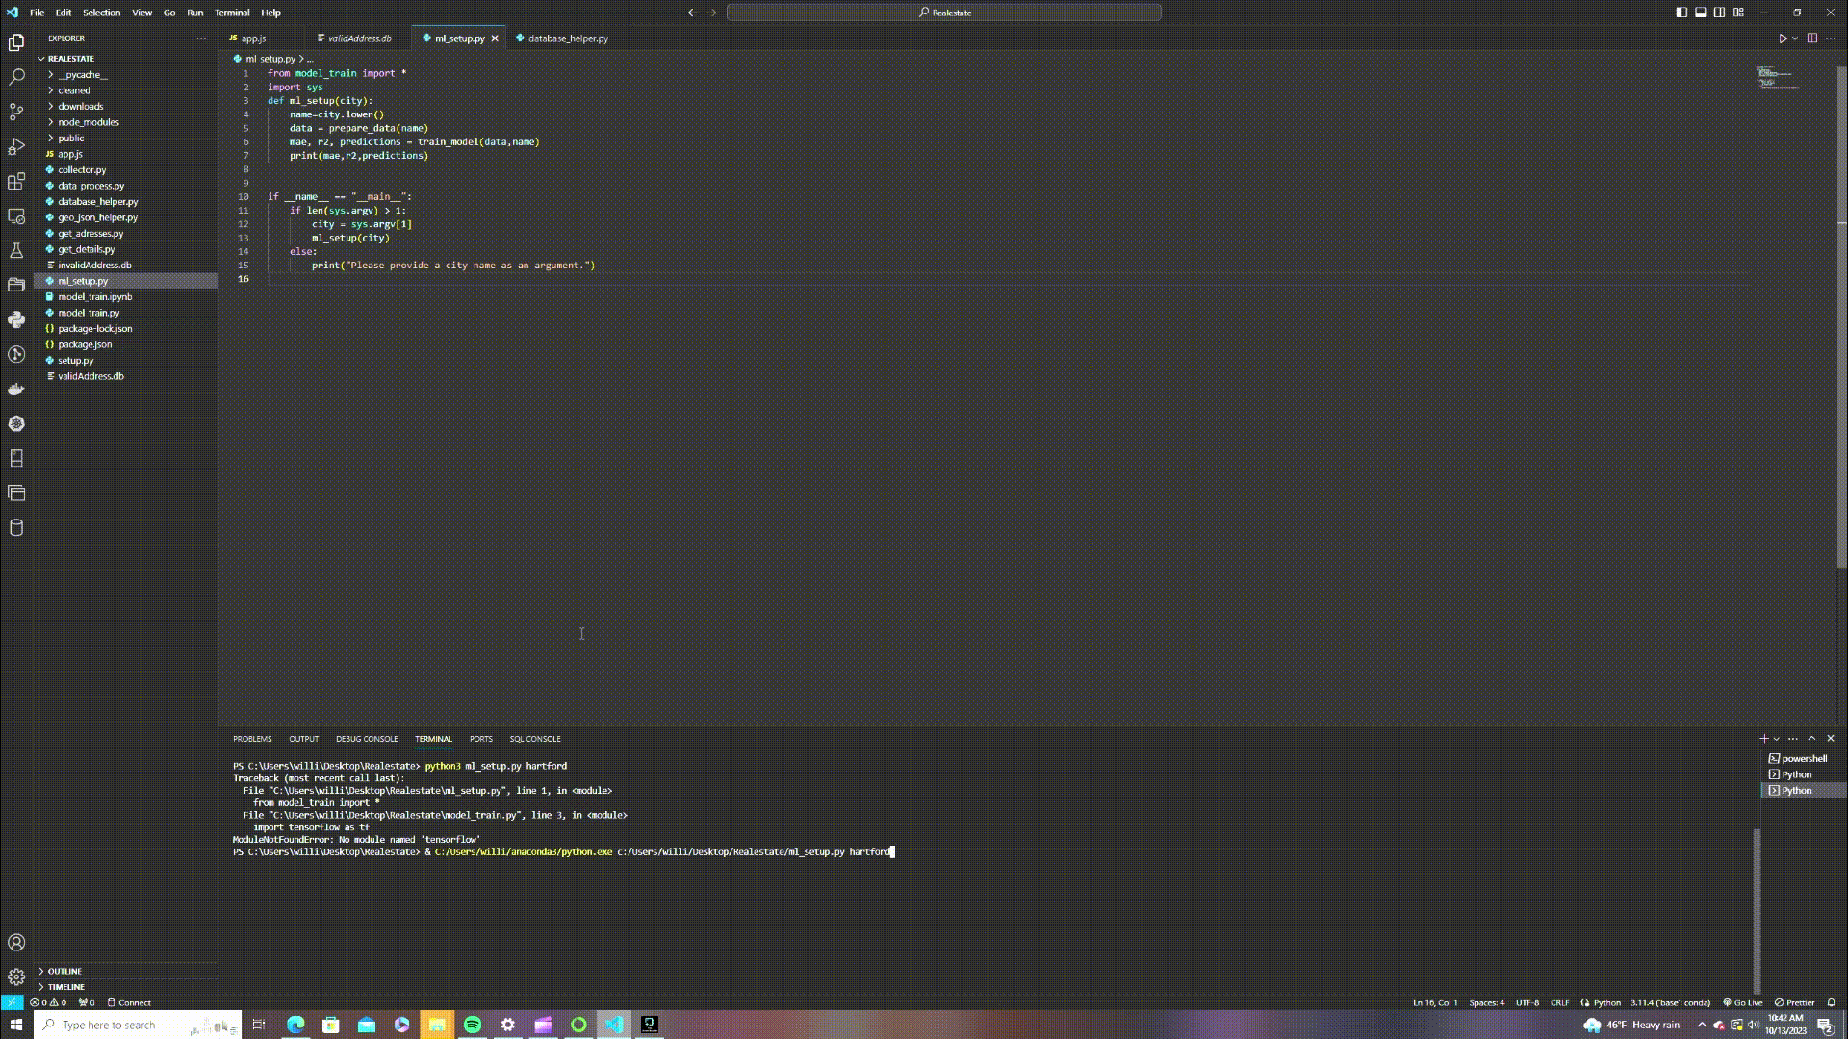Image resolution: width=1848 pixels, height=1039 pixels.
Task: Expand the OUTLINE section
Action: point(64,971)
